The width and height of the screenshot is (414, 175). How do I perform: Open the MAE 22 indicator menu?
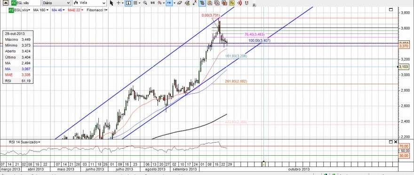[x=75, y=10]
